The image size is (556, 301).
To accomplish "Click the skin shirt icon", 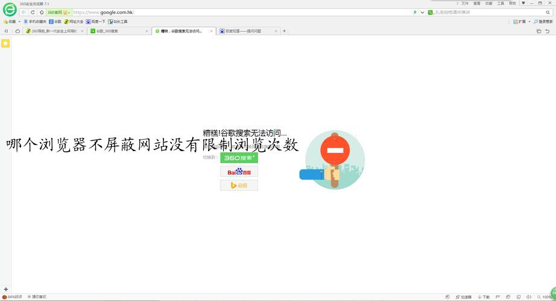I will pyautogui.click(x=523, y=3).
